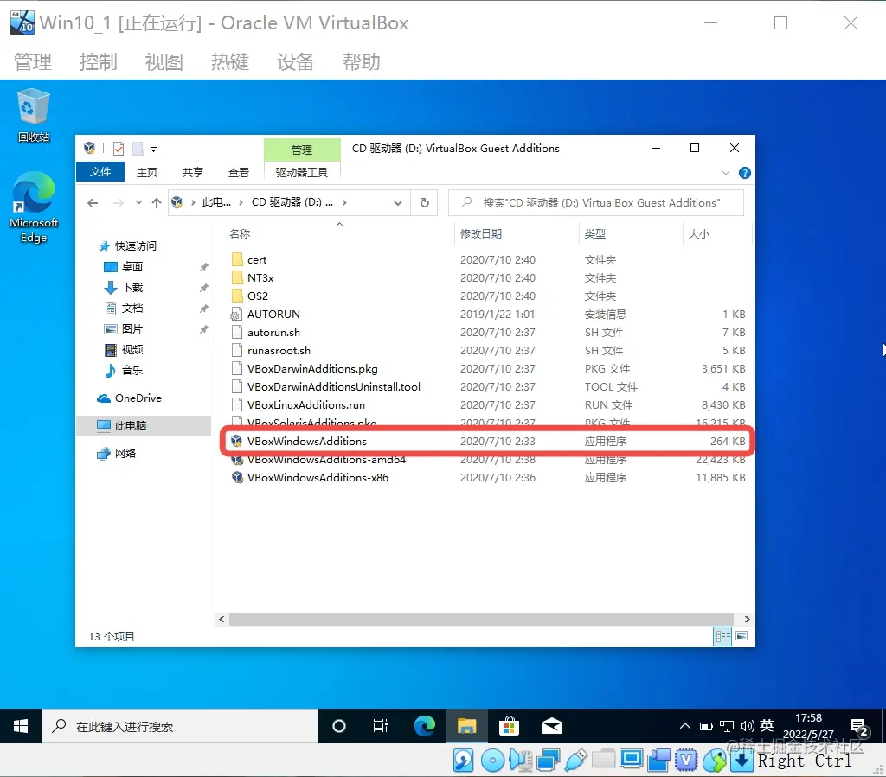886x777 pixels.
Task: Select 此电脑 in the navigation pane
Action: [x=144, y=425]
